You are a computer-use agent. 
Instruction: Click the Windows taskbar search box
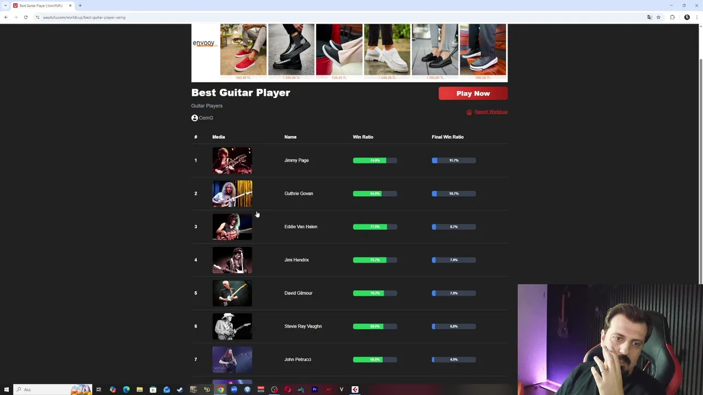pyautogui.click(x=52, y=390)
